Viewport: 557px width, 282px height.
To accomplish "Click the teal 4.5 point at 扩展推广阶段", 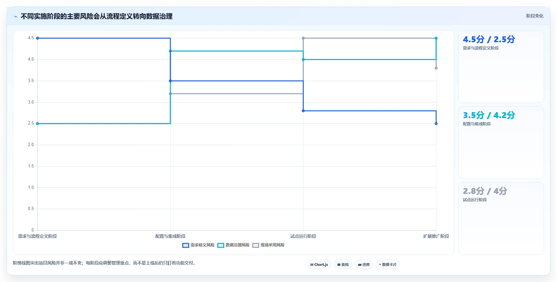I will [436, 38].
